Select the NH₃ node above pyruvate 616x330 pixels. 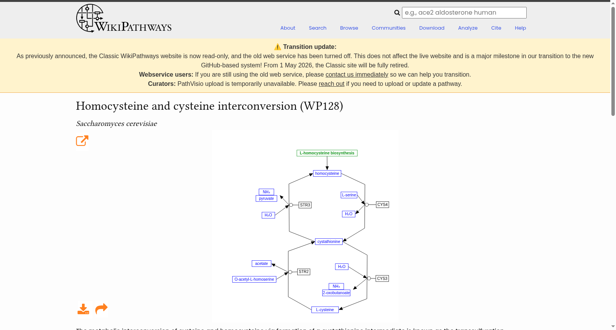[266, 192]
